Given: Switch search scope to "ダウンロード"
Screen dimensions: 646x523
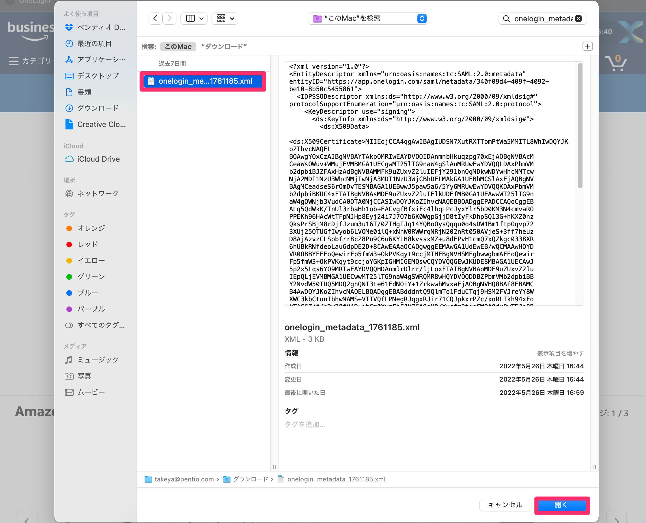Looking at the screenshot, I should coord(224,46).
